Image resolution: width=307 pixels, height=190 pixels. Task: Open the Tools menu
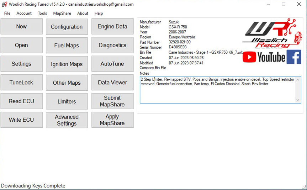pos(42,13)
